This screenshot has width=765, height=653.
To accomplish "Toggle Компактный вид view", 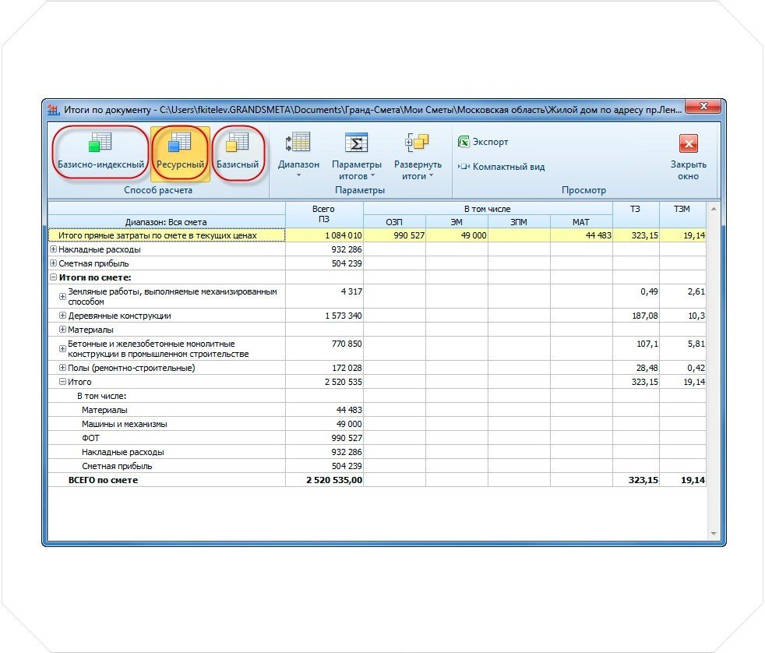I will (501, 167).
